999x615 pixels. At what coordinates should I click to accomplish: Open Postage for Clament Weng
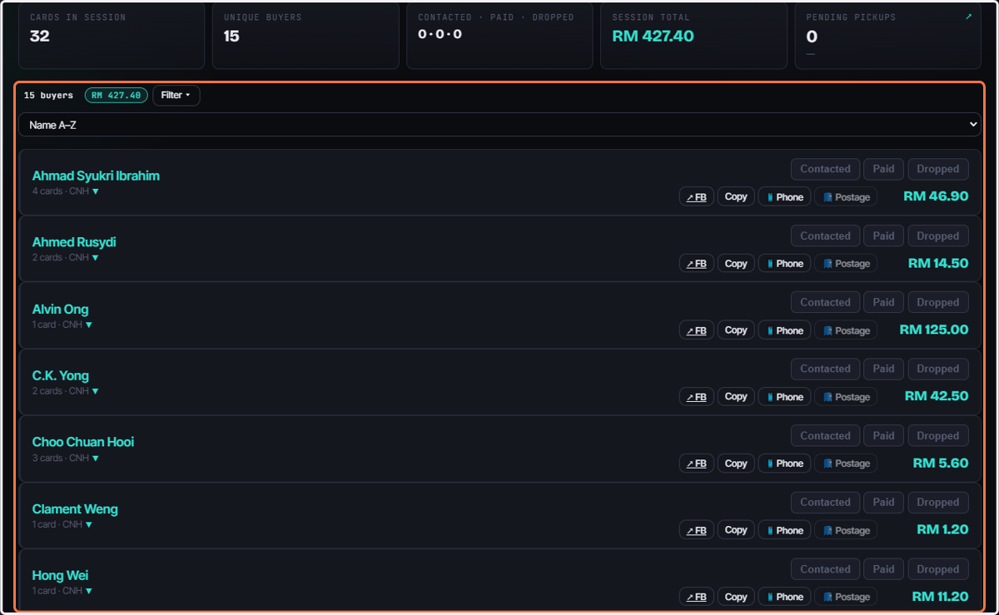click(846, 530)
